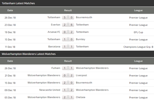Viewport: 154px width, 101px height.
Task: Click Fulham team name
Action: [x=56, y=68]
